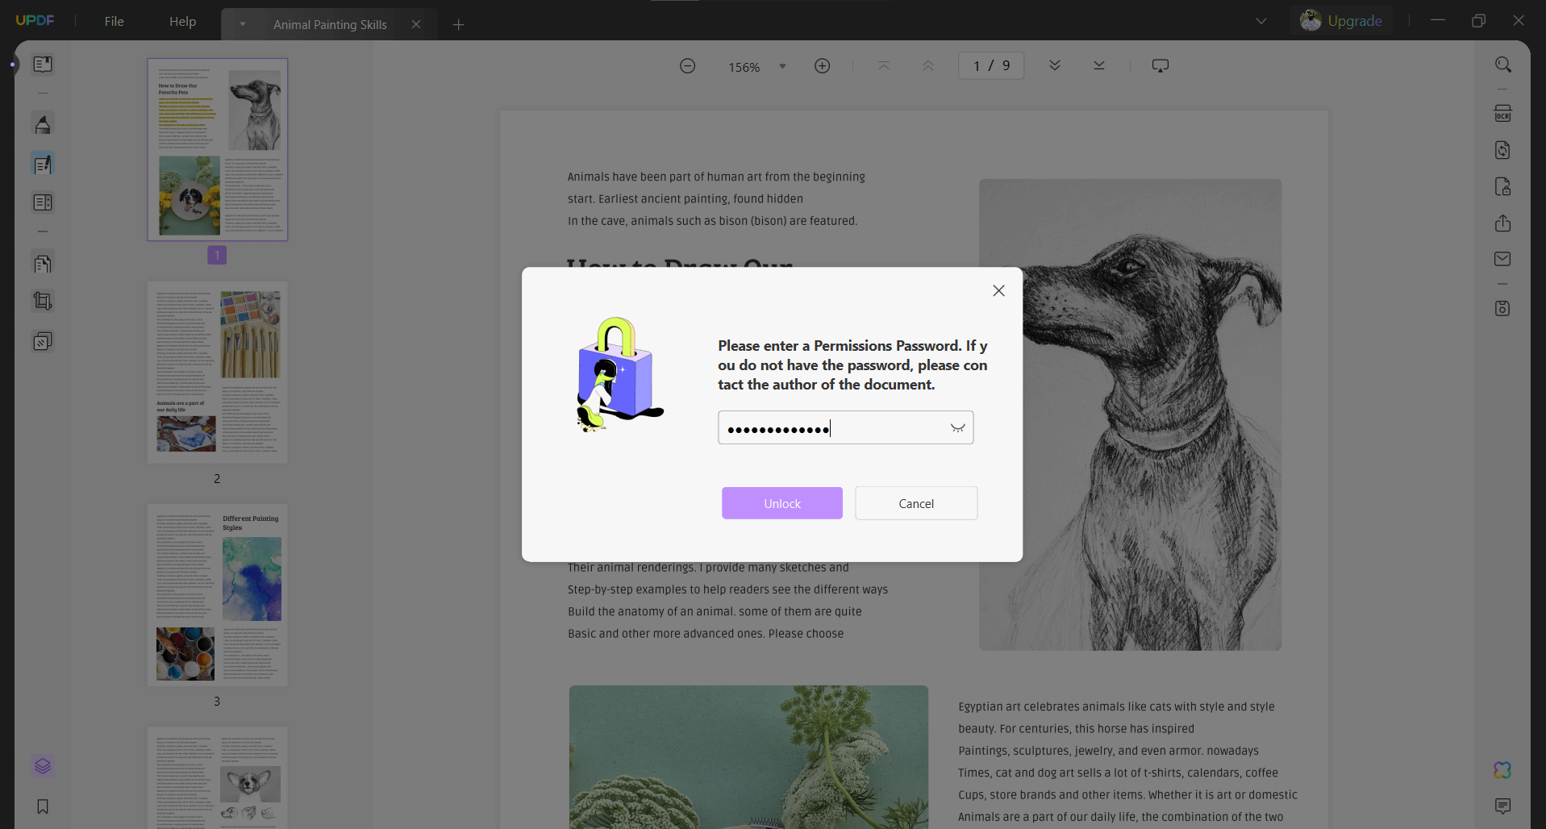Select the Comment highlighter tool

pyautogui.click(x=43, y=124)
